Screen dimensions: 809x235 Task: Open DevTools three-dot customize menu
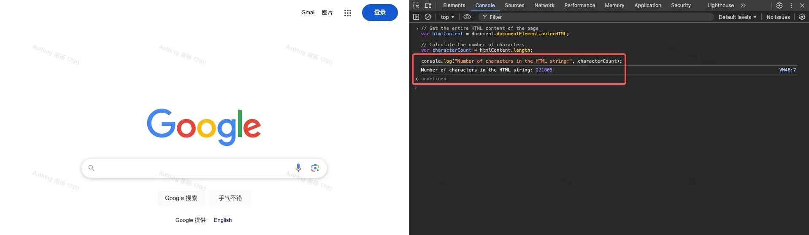click(791, 5)
